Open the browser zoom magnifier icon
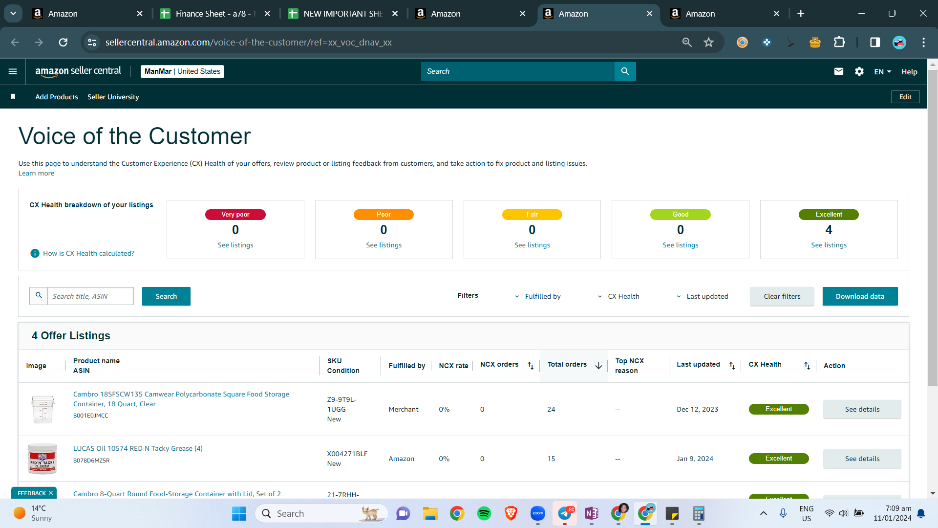938x528 pixels. tap(687, 43)
